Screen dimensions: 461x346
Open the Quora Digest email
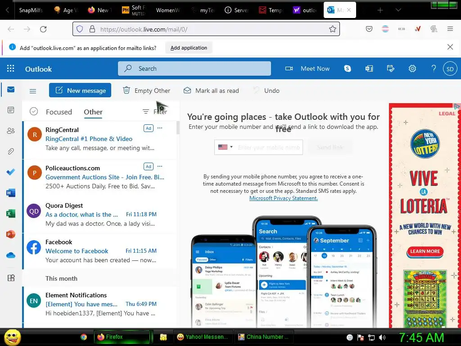point(99,214)
